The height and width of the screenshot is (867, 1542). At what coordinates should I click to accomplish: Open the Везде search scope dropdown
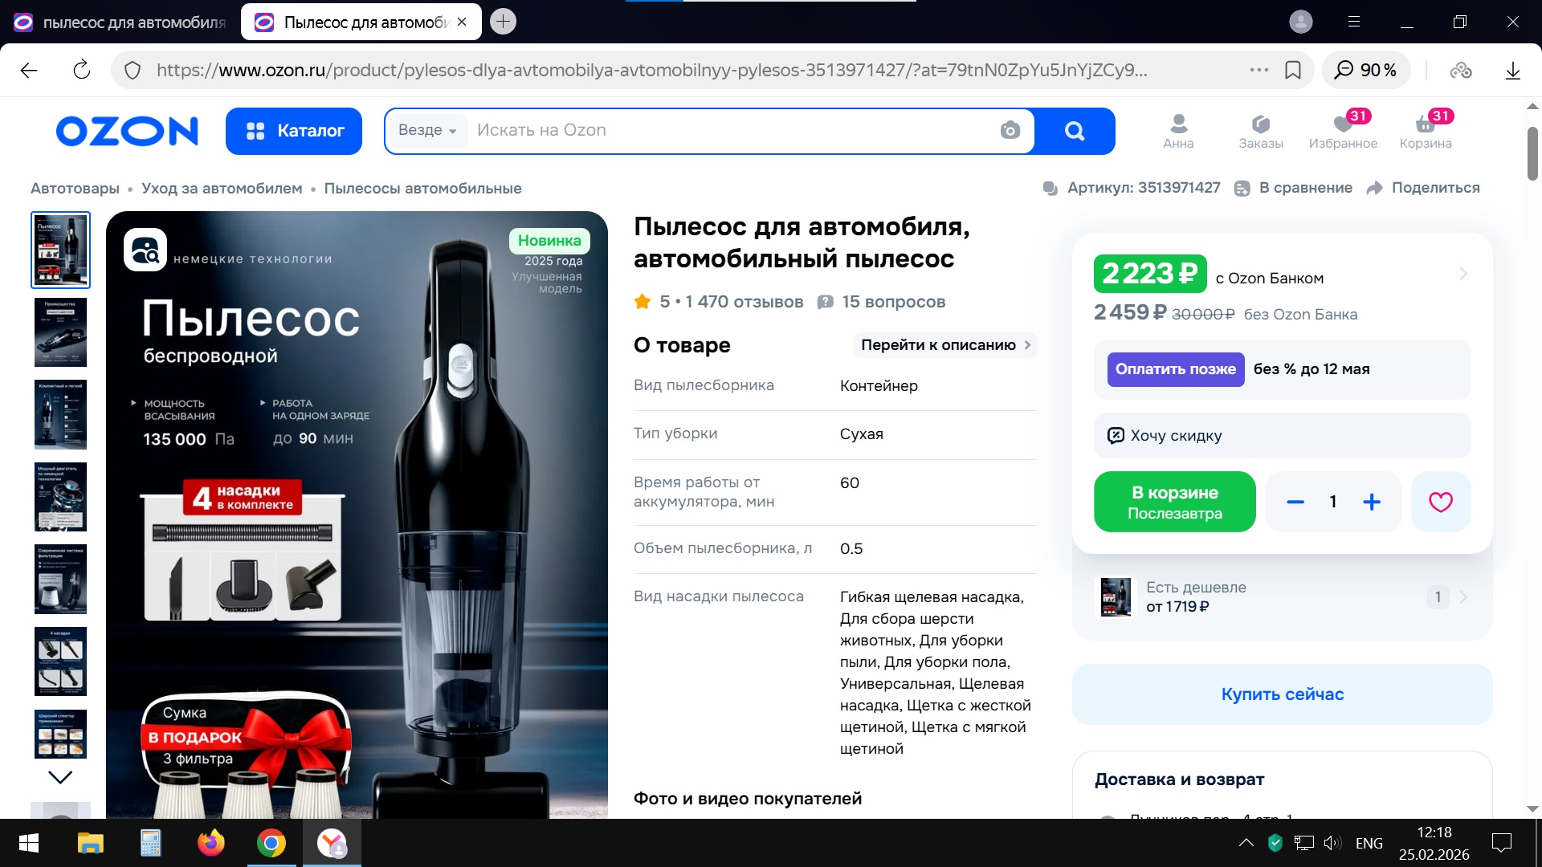point(427,130)
